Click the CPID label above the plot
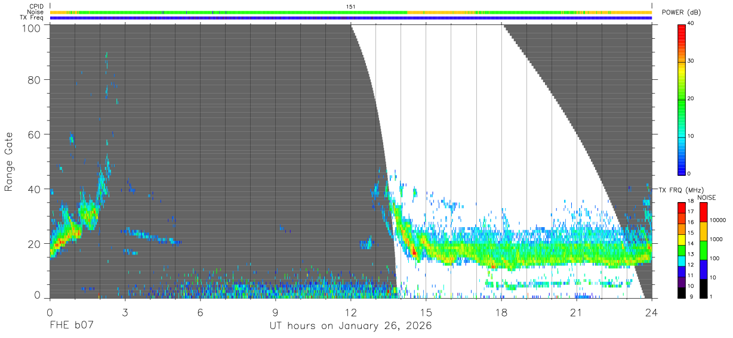This screenshot has height=338, width=733. (x=36, y=7)
